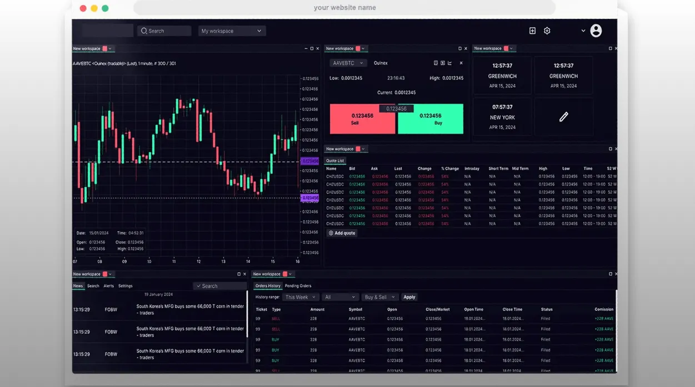Switch to the Search tab in news panel

pos(93,286)
